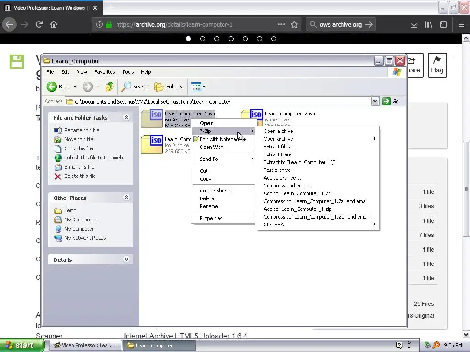Viewport: 470px width, 352px height.
Task: Click Windows start button
Action: [x=22, y=345]
